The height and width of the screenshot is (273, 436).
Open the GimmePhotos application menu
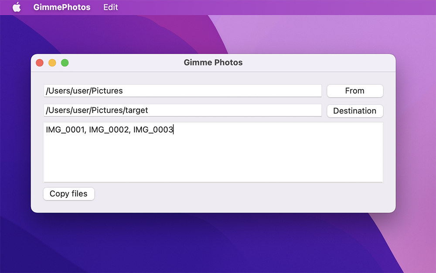tap(62, 7)
